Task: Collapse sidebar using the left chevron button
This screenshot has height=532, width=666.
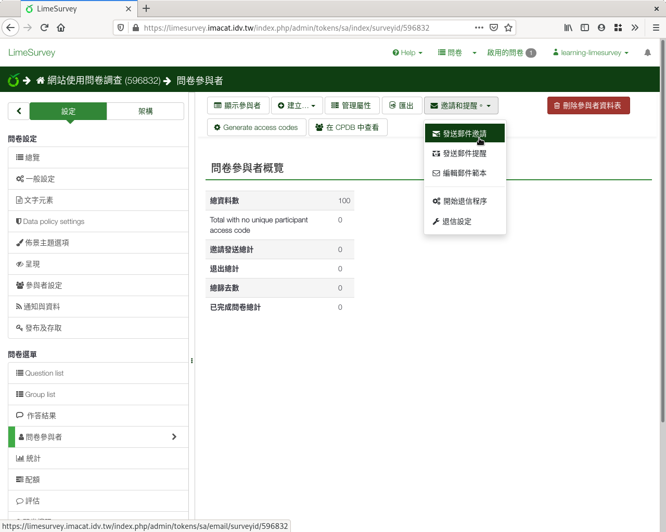Action: [19, 111]
